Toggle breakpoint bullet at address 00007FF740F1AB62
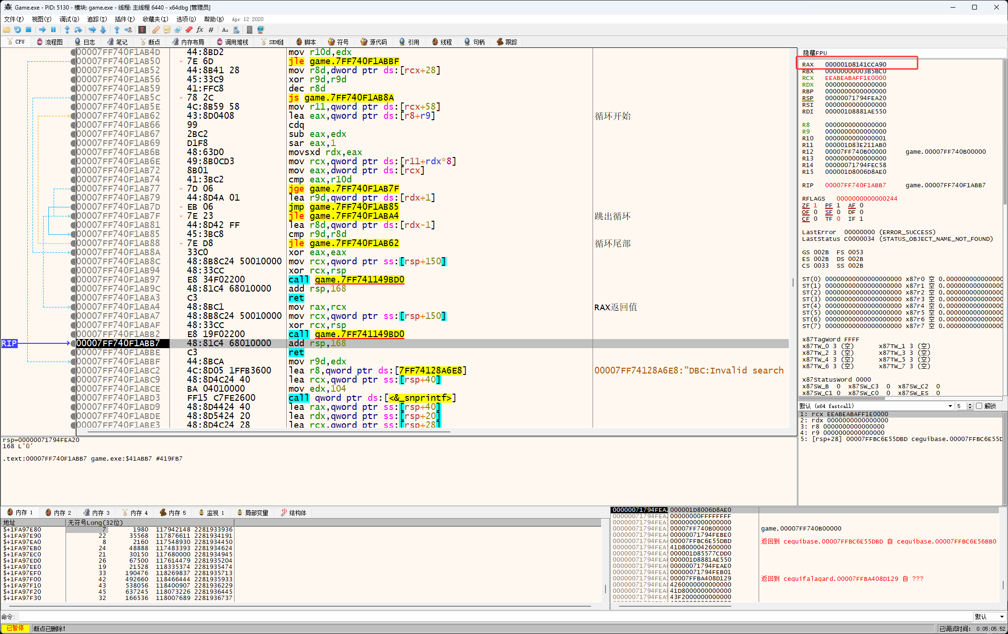This screenshot has width=1008, height=634. coord(73,116)
